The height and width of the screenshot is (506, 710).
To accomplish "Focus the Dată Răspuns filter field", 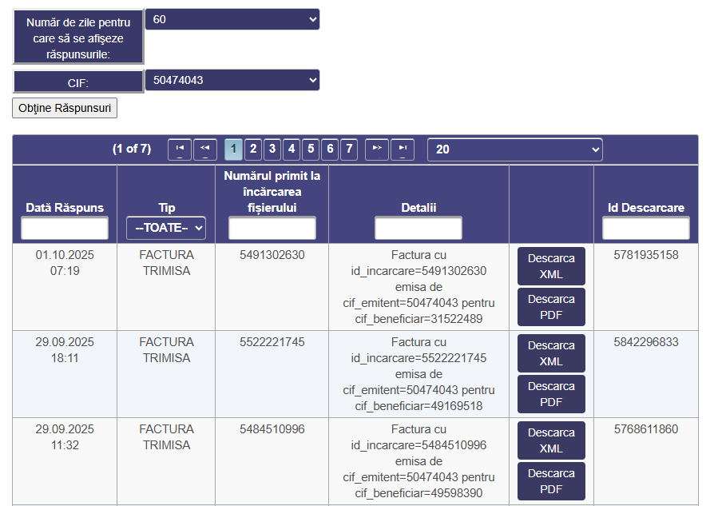I will [65, 229].
